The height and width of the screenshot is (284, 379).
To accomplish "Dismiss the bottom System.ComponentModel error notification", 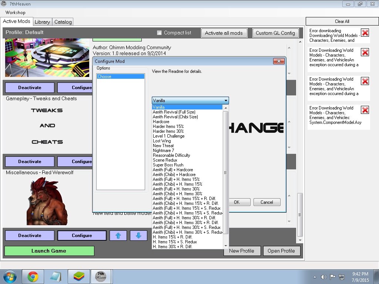I will [365, 110].
